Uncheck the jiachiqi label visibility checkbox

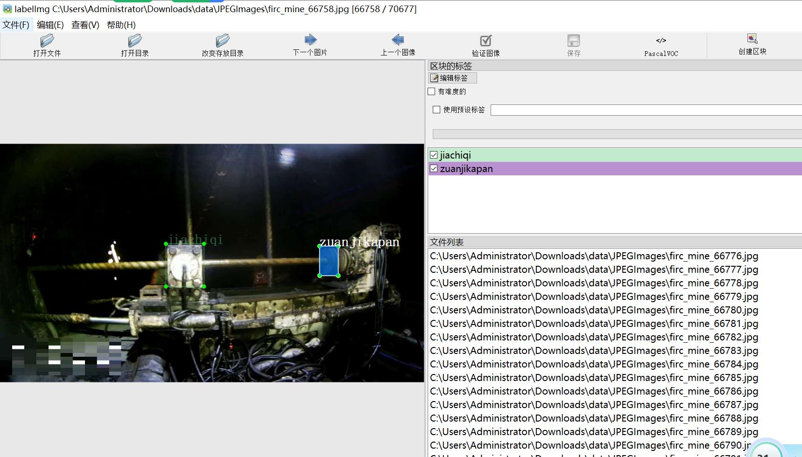pyautogui.click(x=434, y=155)
